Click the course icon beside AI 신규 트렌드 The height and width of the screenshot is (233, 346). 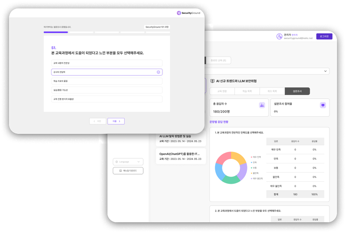(212, 81)
